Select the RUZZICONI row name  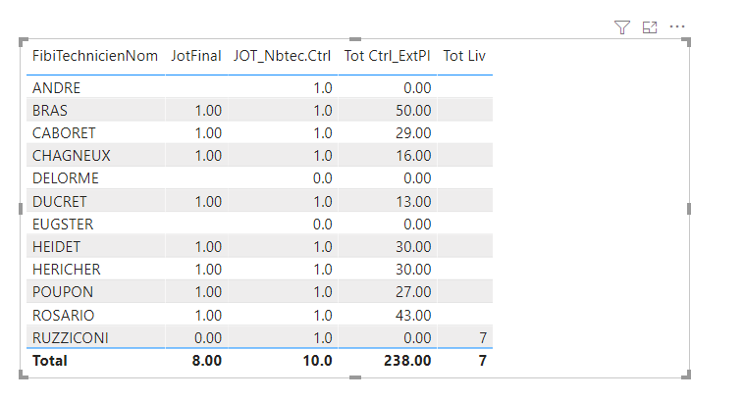click(x=71, y=338)
